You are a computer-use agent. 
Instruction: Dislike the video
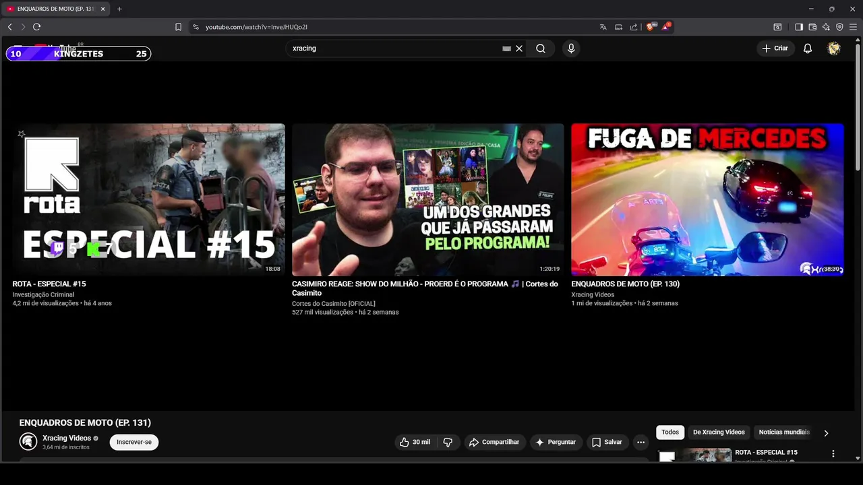pos(448,442)
